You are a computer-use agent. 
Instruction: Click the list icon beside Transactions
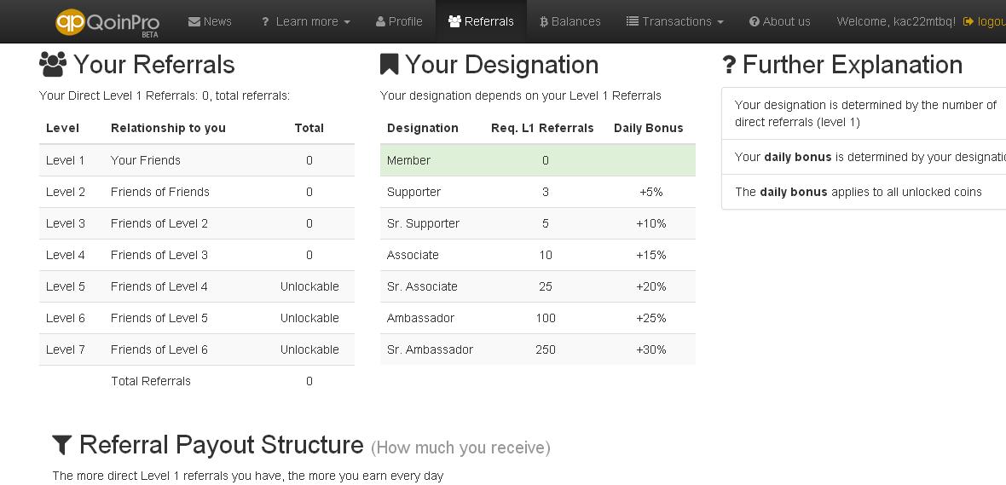tap(632, 21)
